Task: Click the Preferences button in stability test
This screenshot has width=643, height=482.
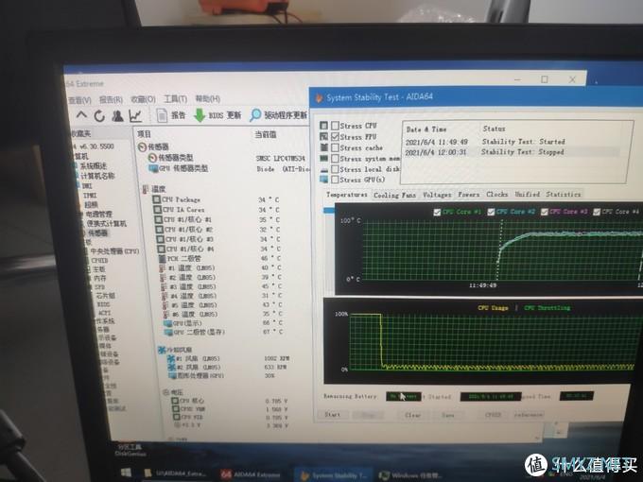Action: [x=529, y=414]
